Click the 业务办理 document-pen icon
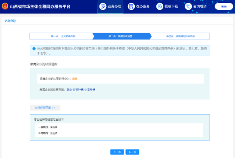This screenshot has height=158, width=235. coord(103,6)
